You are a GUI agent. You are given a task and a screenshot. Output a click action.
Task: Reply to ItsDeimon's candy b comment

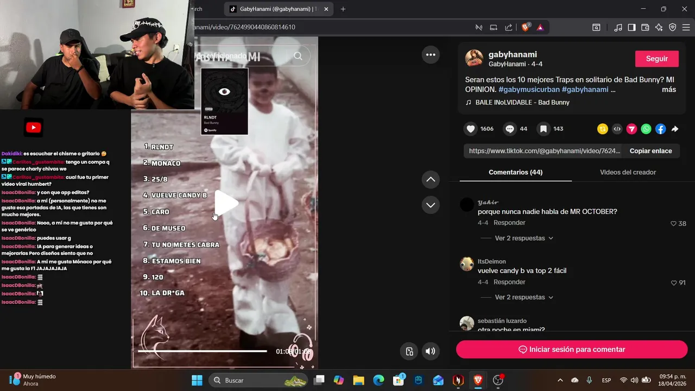pos(509,282)
